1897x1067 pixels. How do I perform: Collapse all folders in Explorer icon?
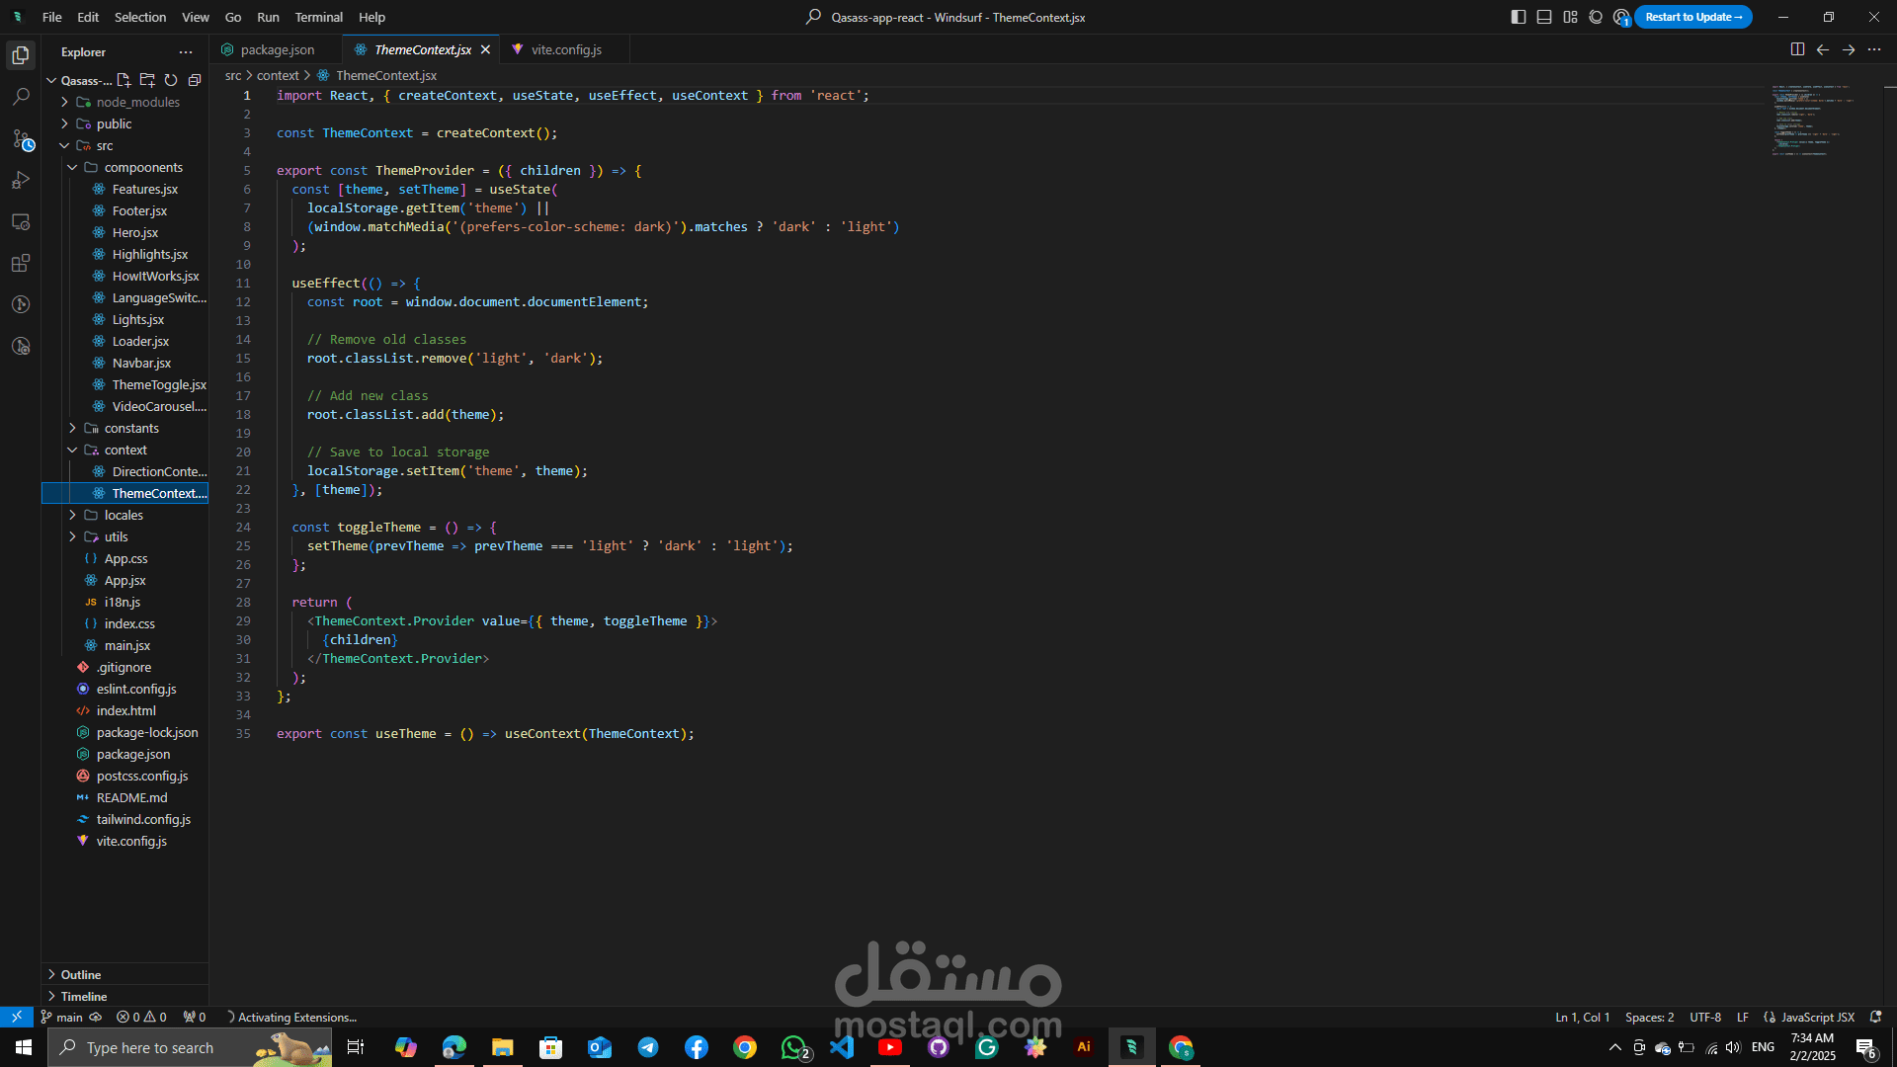coord(195,80)
